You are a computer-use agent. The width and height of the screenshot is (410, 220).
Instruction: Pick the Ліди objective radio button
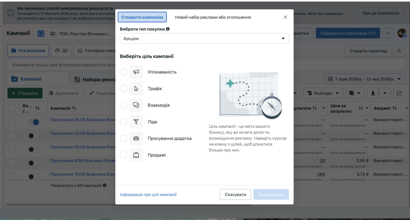click(123, 122)
